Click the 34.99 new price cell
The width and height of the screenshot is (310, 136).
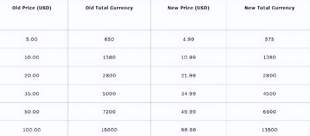189,94
